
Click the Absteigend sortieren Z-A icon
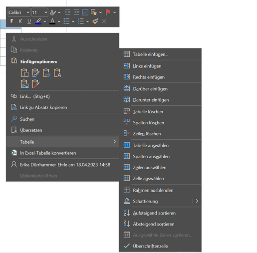pyautogui.click(x=127, y=224)
